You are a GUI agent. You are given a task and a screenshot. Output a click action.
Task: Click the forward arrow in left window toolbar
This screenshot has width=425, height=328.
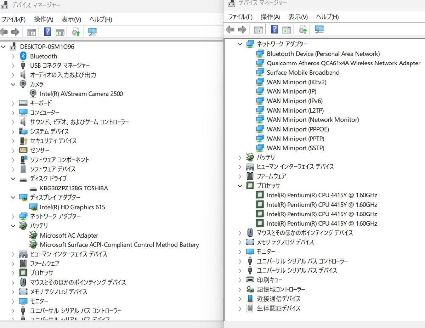(15, 32)
